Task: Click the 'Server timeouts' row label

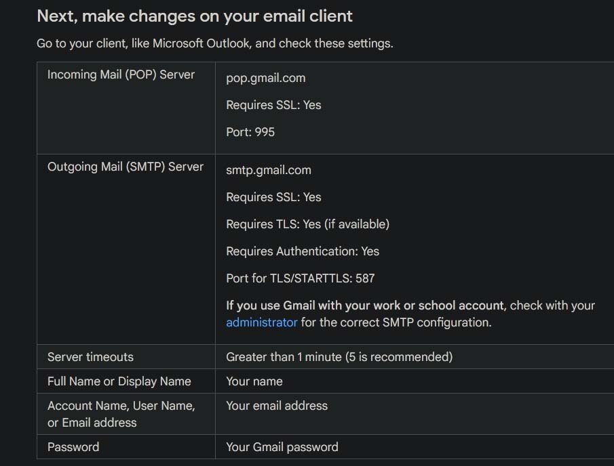Action: pyautogui.click(x=90, y=357)
